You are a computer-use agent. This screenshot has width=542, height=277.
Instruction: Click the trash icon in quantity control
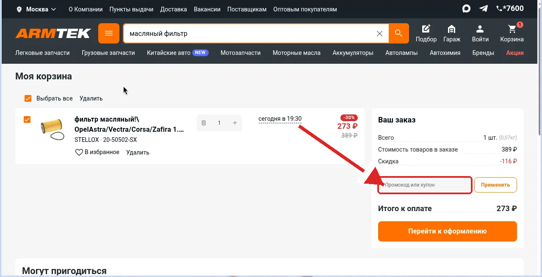204,123
